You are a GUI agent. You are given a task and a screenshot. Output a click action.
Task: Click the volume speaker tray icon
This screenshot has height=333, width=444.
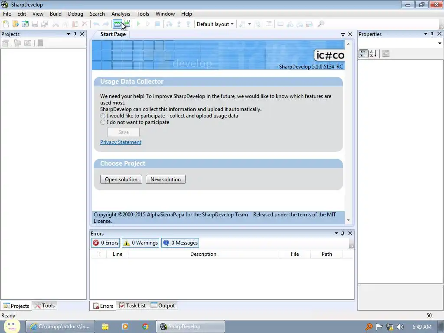[x=400, y=327]
